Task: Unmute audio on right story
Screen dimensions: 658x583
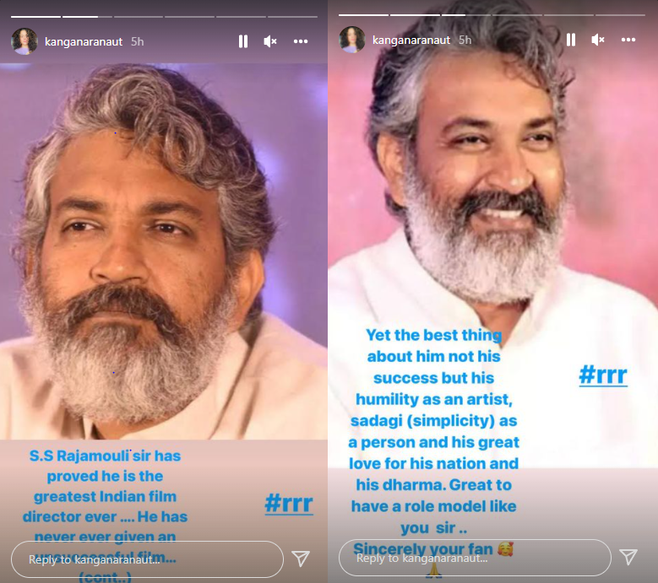Action: pyautogui.click(x=597, y=40)
